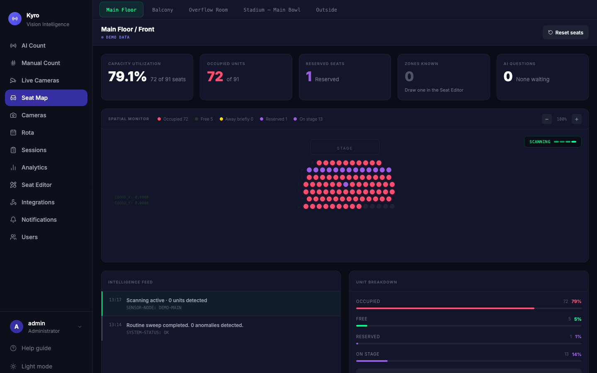The image size is (597, 373).
Task: Click the Cameras camera icon
Action: 13,115
